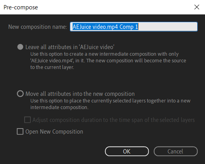Click the 'Leave all attributes in AEJuice video' label
This screenshot has width=205, height=164.
(x=70, y=47)
